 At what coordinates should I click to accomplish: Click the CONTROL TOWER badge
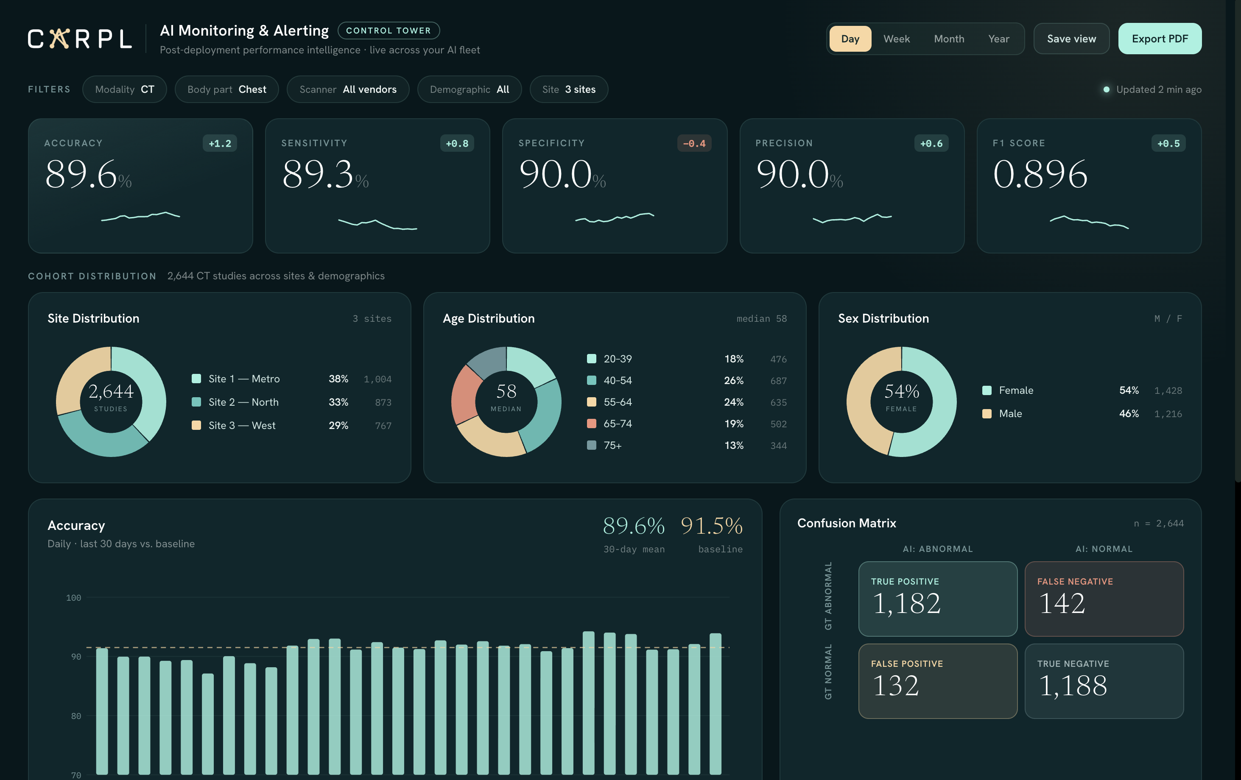[388, 31]
